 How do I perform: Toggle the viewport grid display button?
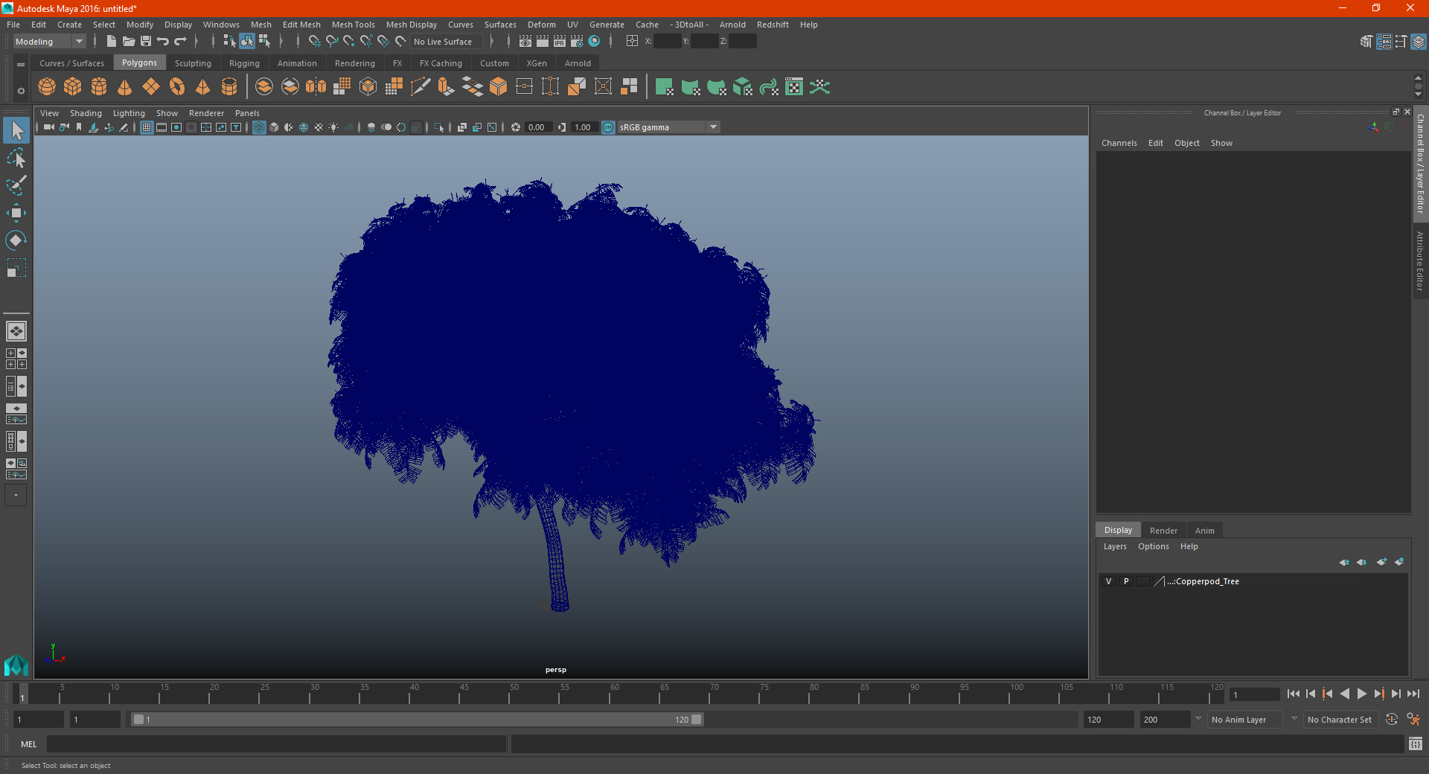click(147, 127)
